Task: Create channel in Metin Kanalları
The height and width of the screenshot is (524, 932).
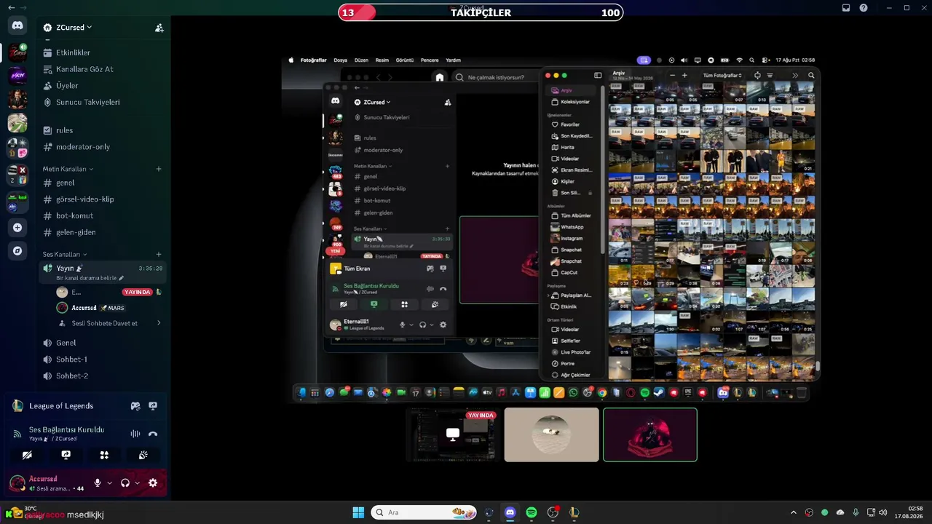Action: [x=159, y=169]
